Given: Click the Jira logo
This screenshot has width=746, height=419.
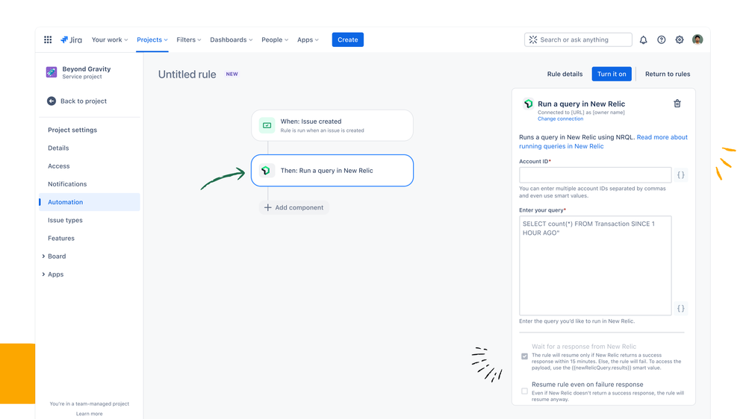Looking at the screenshot, I should pyautogui.click(x=72, y=40).
